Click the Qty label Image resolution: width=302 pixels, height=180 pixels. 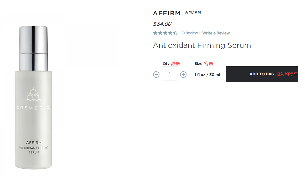point(166,64)
